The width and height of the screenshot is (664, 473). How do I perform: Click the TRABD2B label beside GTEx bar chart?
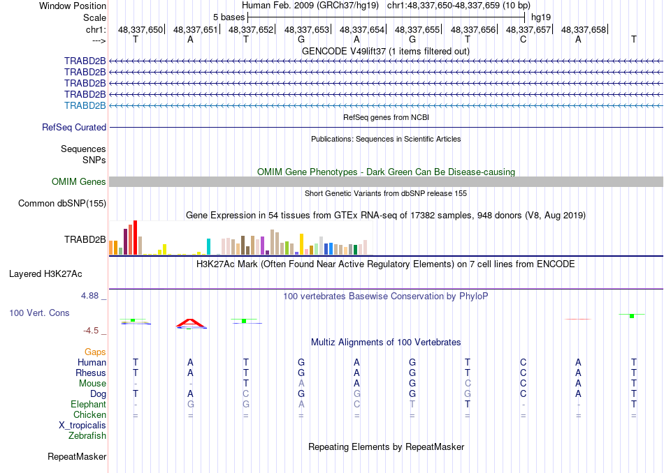pos(85,240)
